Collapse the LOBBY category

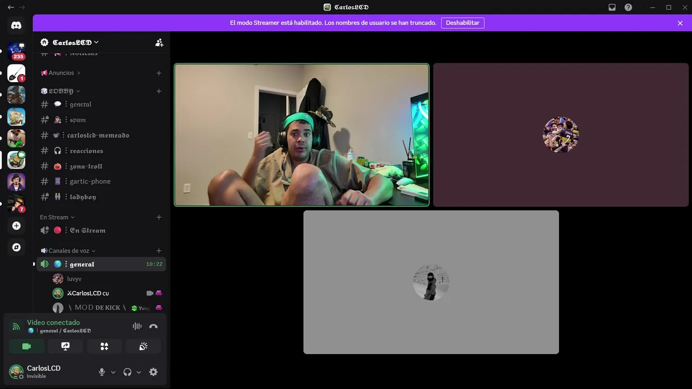click(x=60, y=91)
